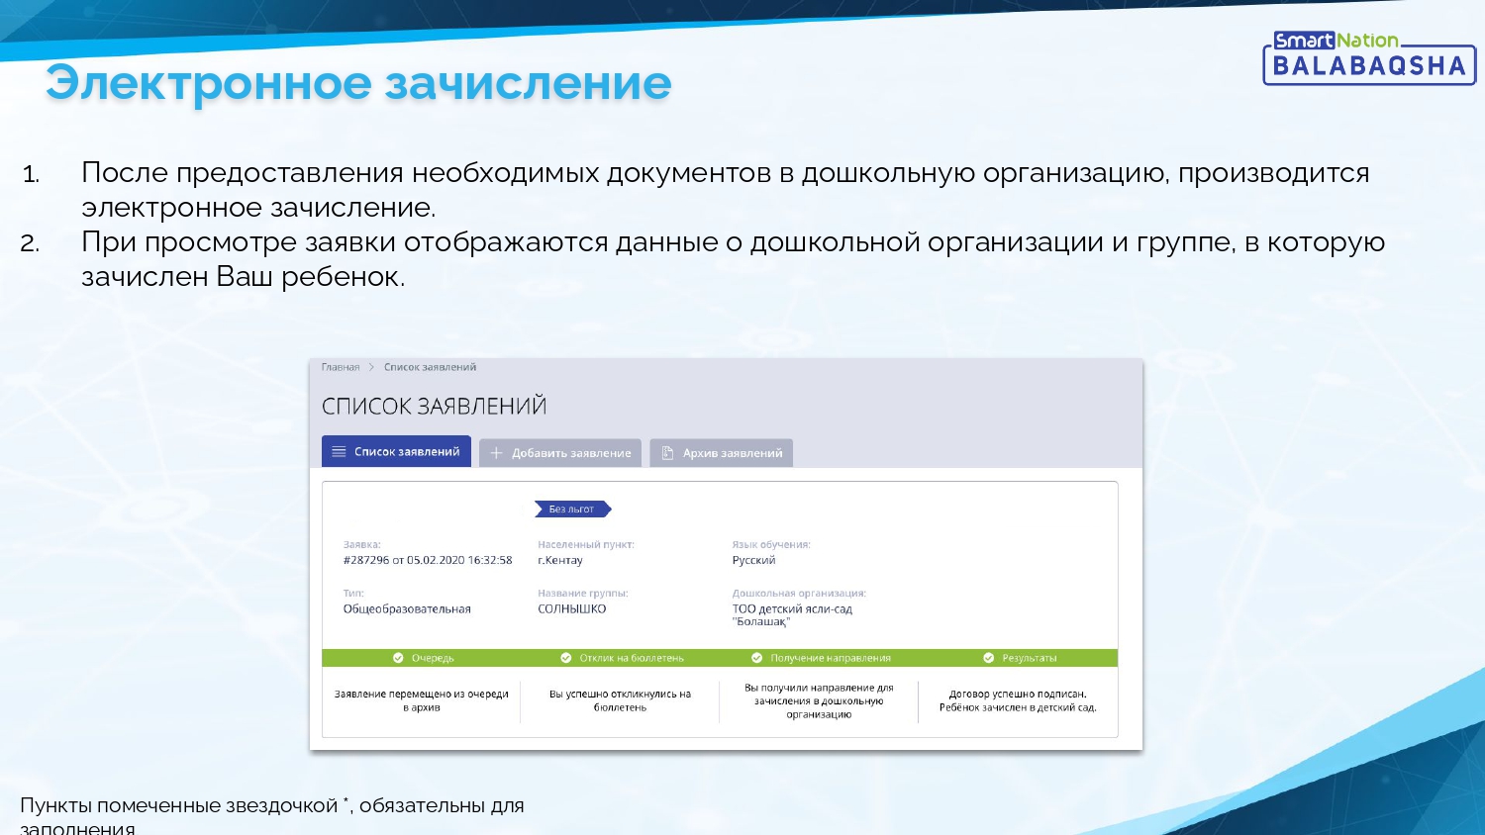This screenshot has width=1485, height=835.
Task: Click the list icon in Список заявлений tab
Action: (x=339, y=451)
